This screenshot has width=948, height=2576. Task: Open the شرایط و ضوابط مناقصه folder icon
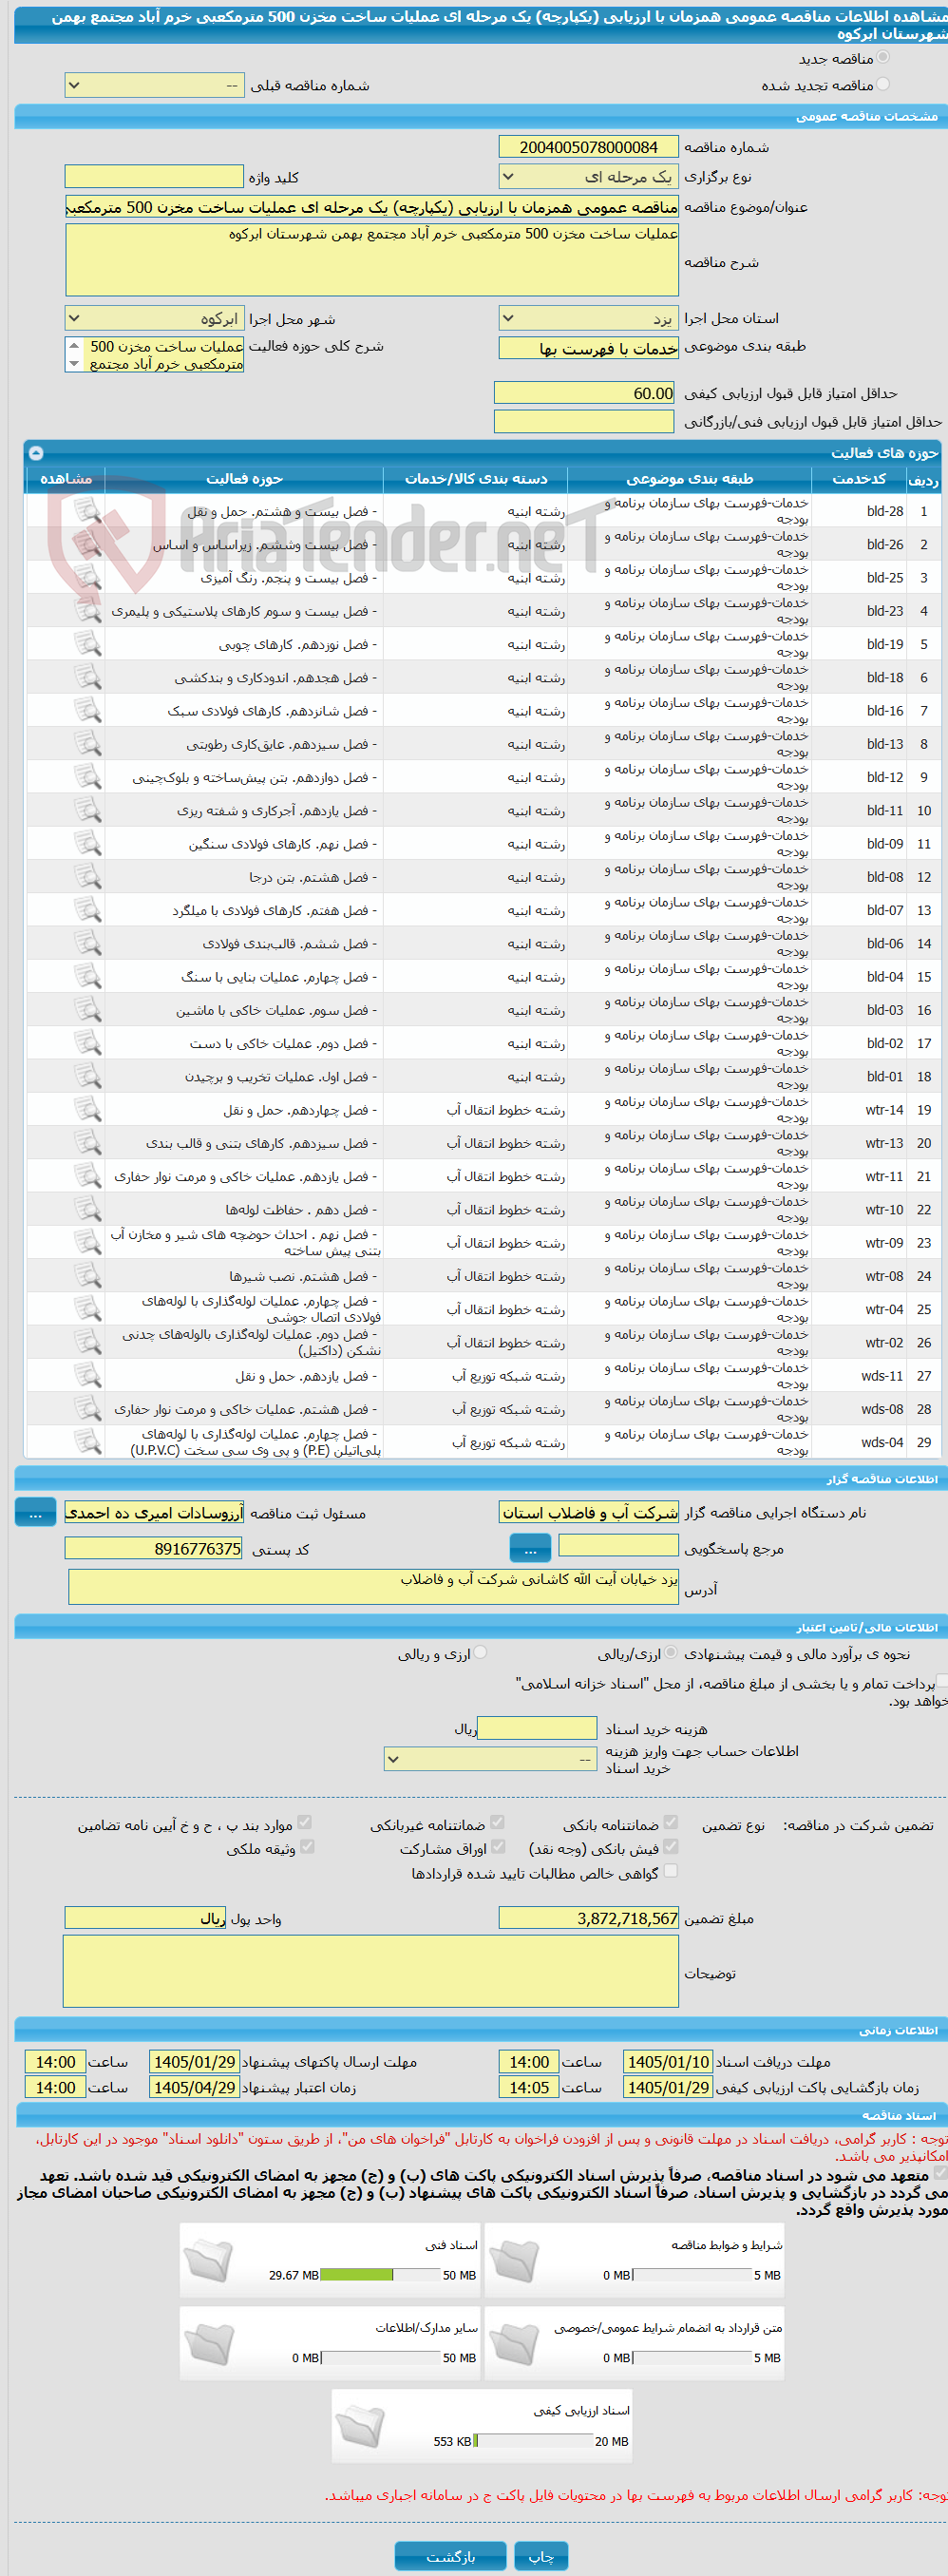[x=515, y=2260]
